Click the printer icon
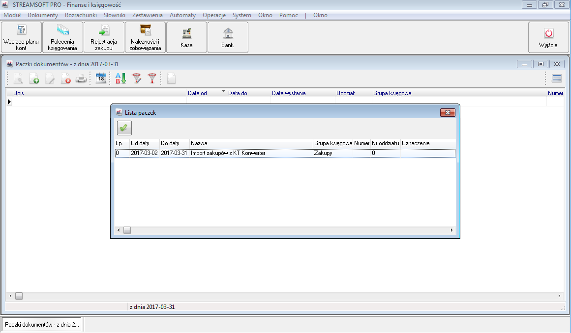 point(81,78)
